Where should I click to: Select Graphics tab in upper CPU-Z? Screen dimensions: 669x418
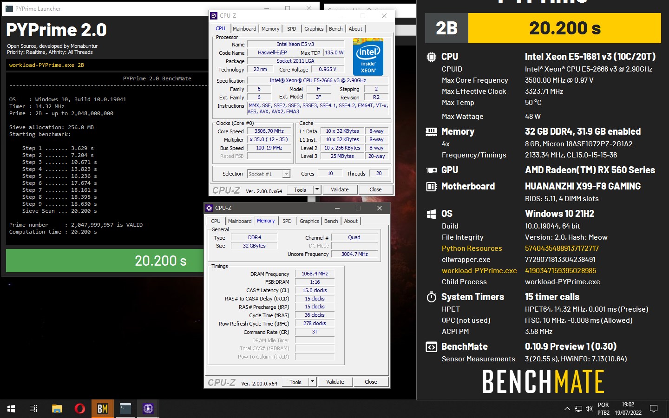click(x=314, y=29)
